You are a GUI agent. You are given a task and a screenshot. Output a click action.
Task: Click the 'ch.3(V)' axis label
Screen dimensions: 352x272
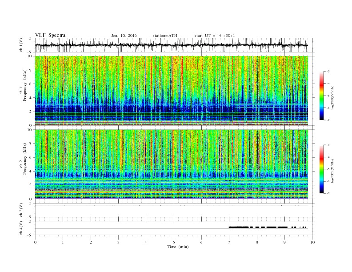[21, 210]
